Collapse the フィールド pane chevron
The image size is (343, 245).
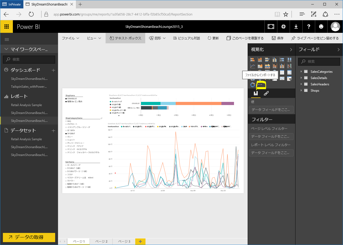[x=338, y=49]
